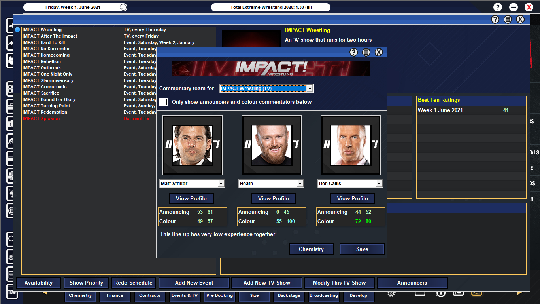The width and height of the screenshot is (540, 304).
Task: Open the roster people icon in left sidebar
Action: [10, 60]
